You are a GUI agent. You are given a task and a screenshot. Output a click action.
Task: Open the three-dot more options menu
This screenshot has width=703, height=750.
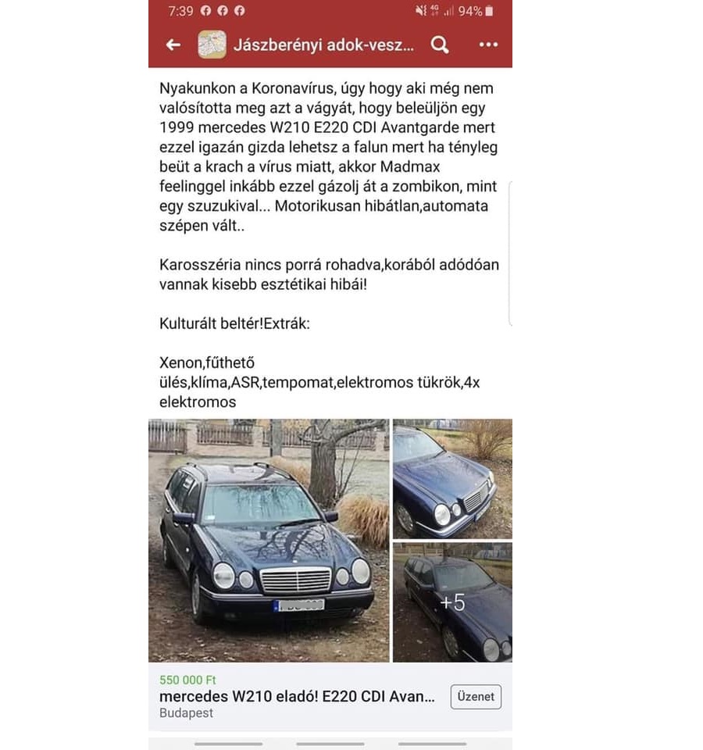488,45
